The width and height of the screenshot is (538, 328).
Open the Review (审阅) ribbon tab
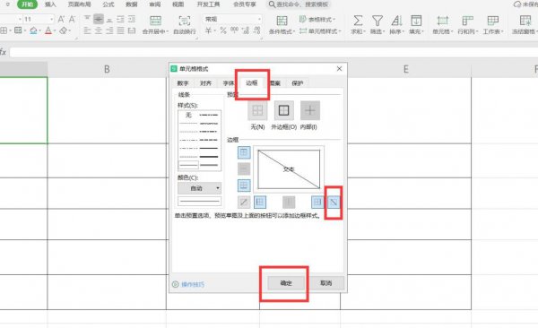155,4
